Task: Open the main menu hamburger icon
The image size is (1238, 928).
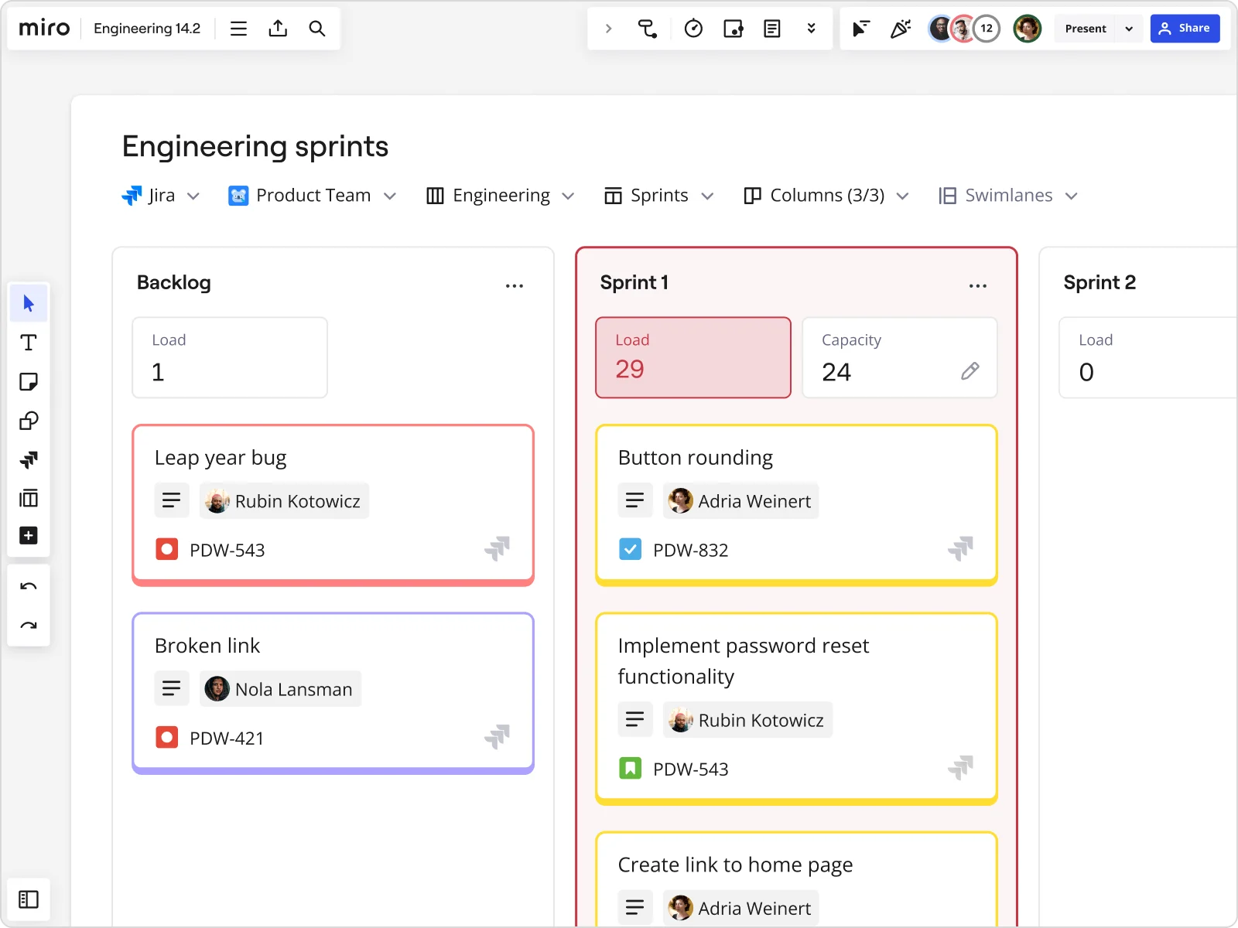Action: coord(238,29)
